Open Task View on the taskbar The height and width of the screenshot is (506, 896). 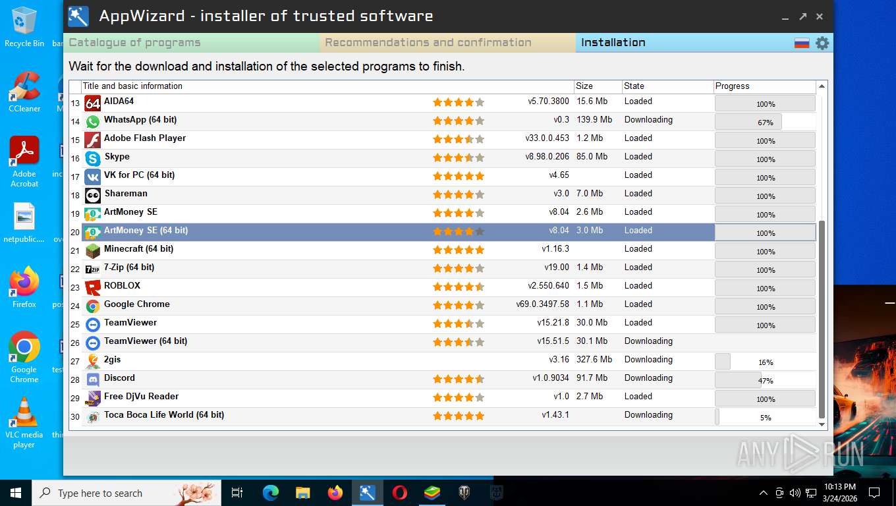(237, 493)
